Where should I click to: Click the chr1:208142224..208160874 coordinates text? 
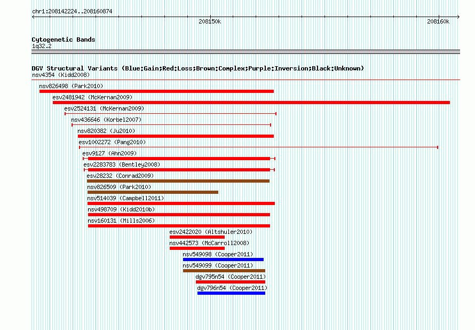(72, 12)
